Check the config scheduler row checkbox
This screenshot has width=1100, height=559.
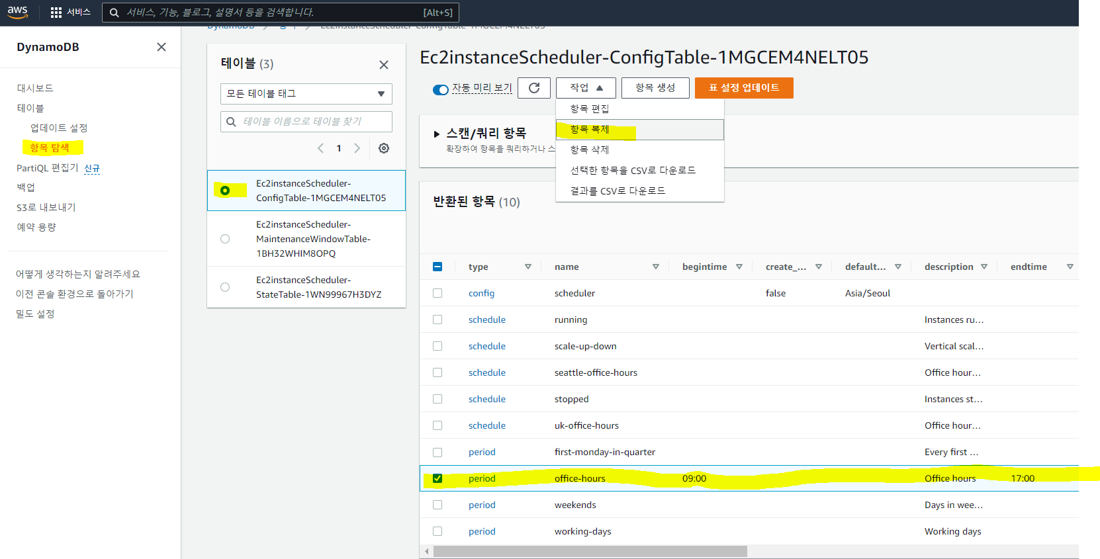[437, 293]
